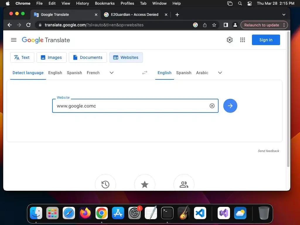Open the View menu
300x225 pixels.
pyautogui.click(x=66, y=4)
